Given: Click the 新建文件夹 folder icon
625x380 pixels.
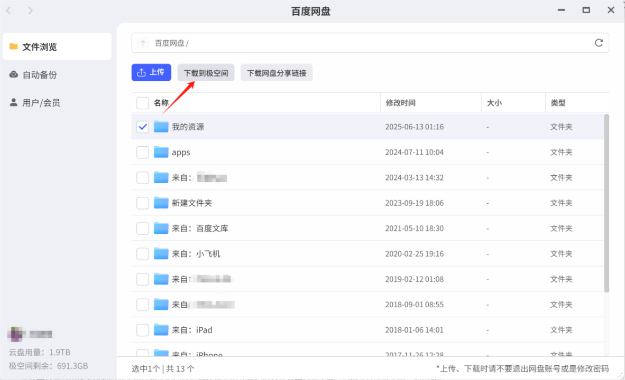Looking at the screenshot, I should coord(161,203).
